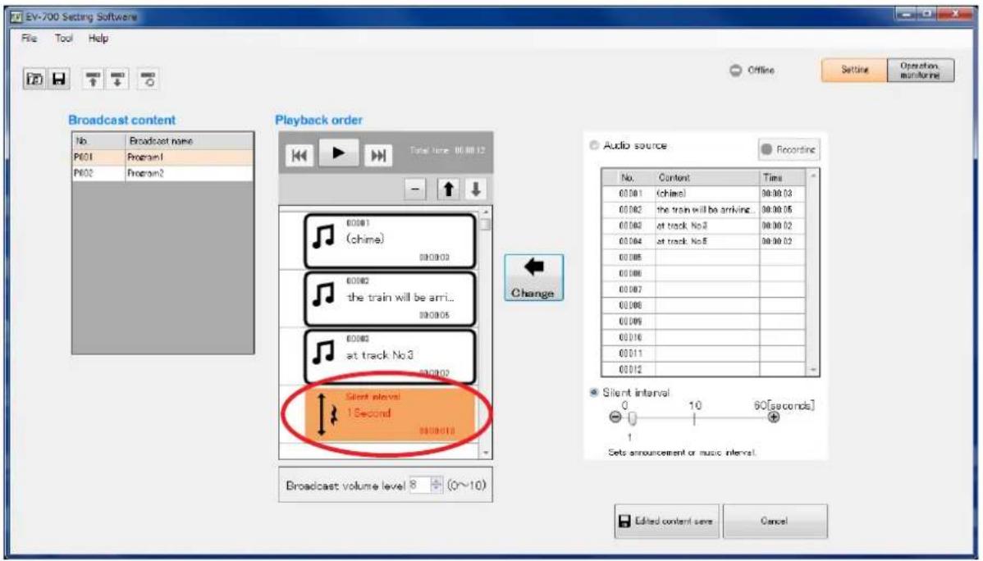Select the Silent interval 1 Second card
This screenshot has height=561, width=983.
coord(389,413)
